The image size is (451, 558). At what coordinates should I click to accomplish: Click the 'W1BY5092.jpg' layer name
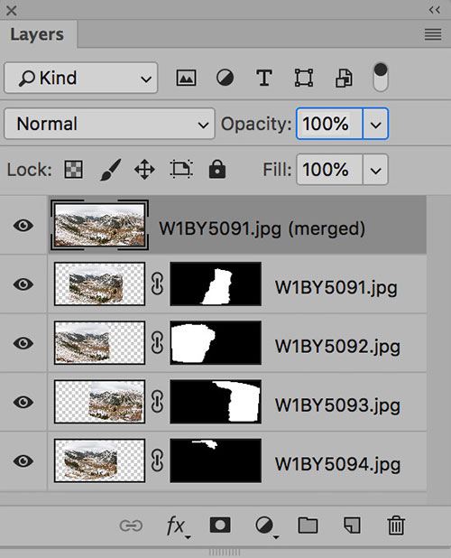337,346
